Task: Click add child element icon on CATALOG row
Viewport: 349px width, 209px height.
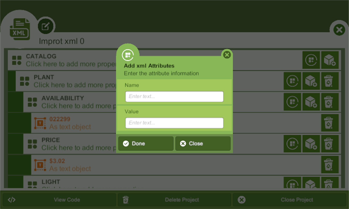Action: pos(330,60)
